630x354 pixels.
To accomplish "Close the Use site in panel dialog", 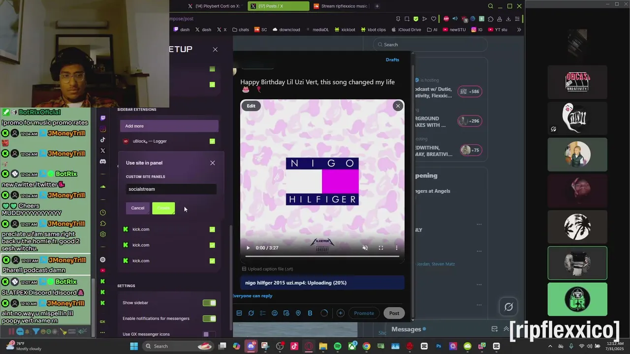I will [x=213, y=163].
